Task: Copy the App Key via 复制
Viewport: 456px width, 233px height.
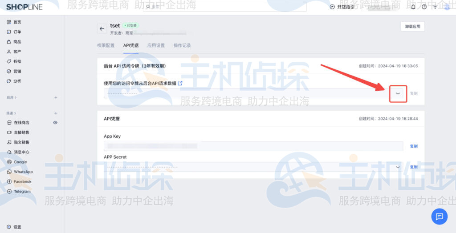Action: pyautogui.click(x=414, y=146)
